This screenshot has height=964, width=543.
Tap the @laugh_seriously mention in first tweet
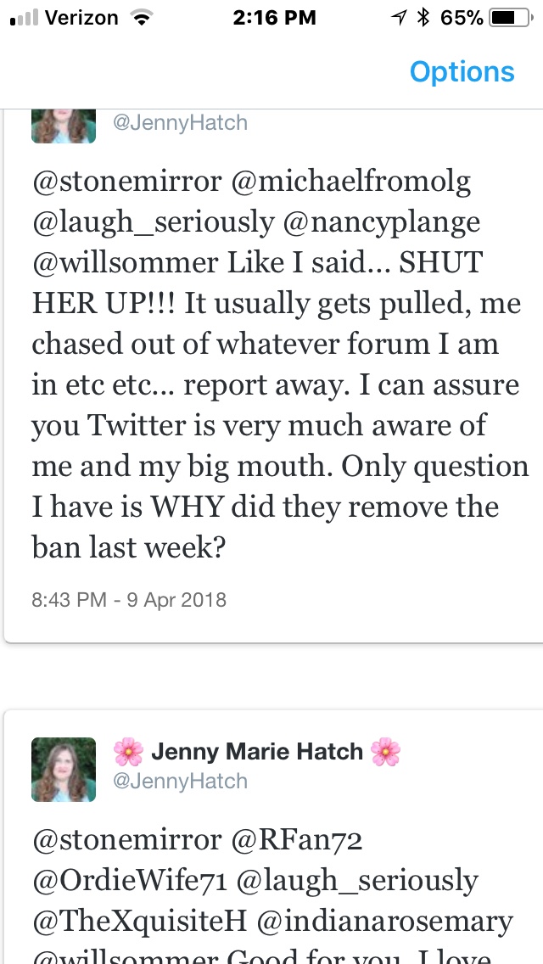(153, 221)
